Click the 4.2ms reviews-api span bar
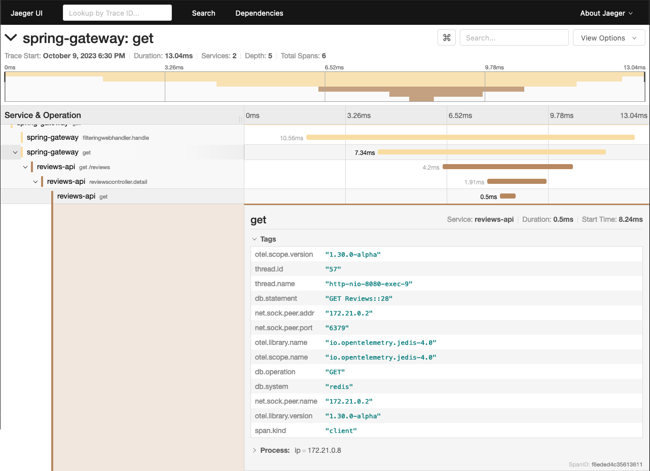Screen dimensions: 650x471 [508, 167]
